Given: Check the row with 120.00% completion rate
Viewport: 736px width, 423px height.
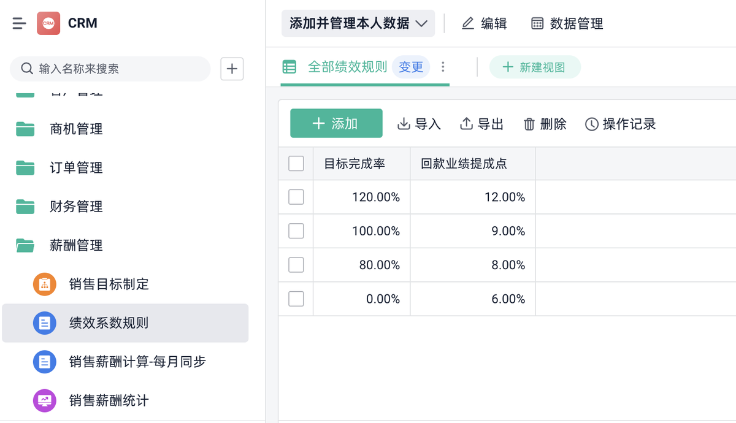Looking at the screenshot, I should (x=296, y=197).
